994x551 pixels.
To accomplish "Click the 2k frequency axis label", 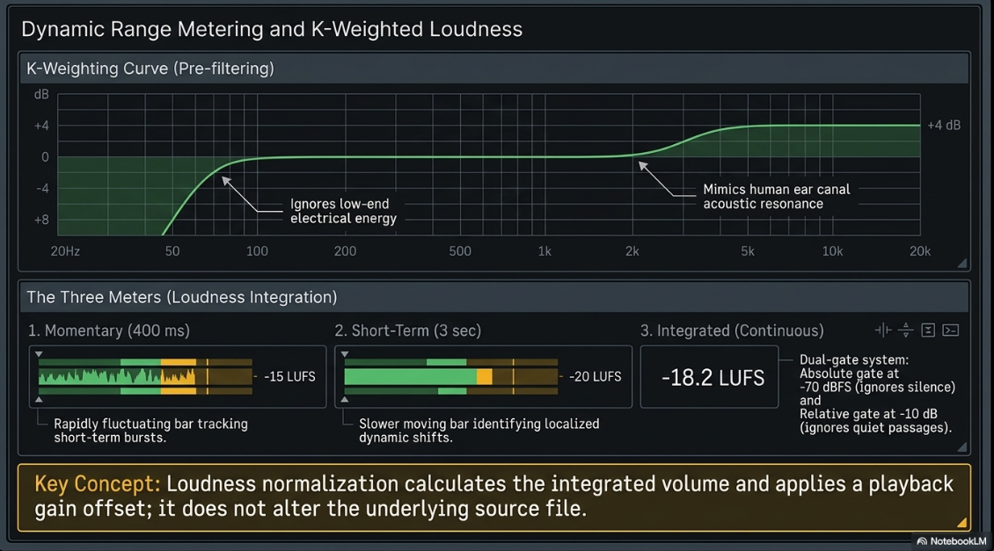I will 632,251.
